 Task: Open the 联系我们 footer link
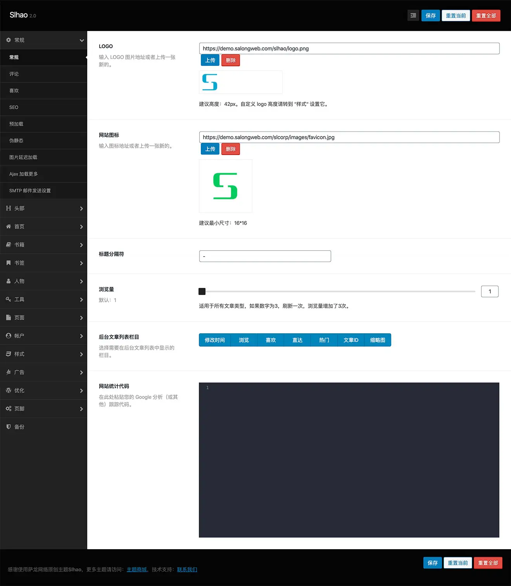187,569
